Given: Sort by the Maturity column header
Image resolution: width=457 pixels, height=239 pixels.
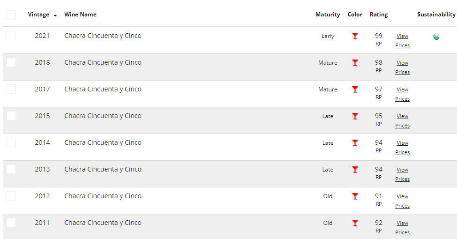Looking at the screenshot, I should point(327,15).
